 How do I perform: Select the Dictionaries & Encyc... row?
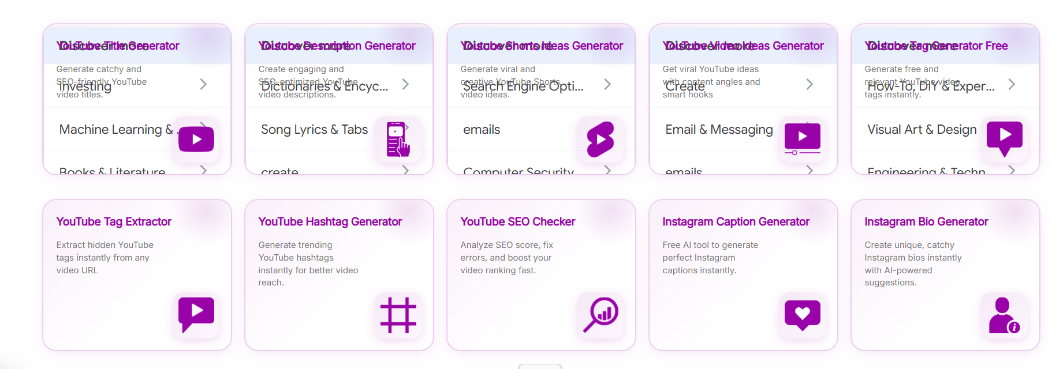coord(339,85)
